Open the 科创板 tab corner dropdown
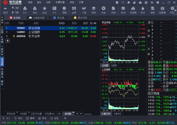177x125 pixels. 29,112
